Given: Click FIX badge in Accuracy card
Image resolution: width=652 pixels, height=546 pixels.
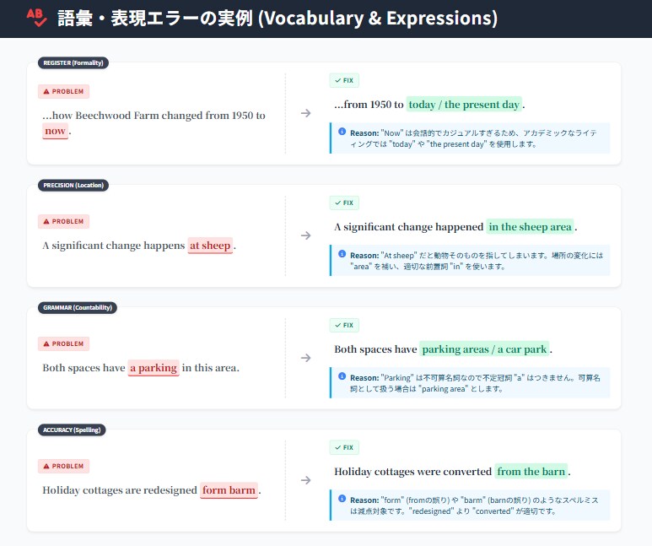Looking at the screenshot, I should 344,447.
